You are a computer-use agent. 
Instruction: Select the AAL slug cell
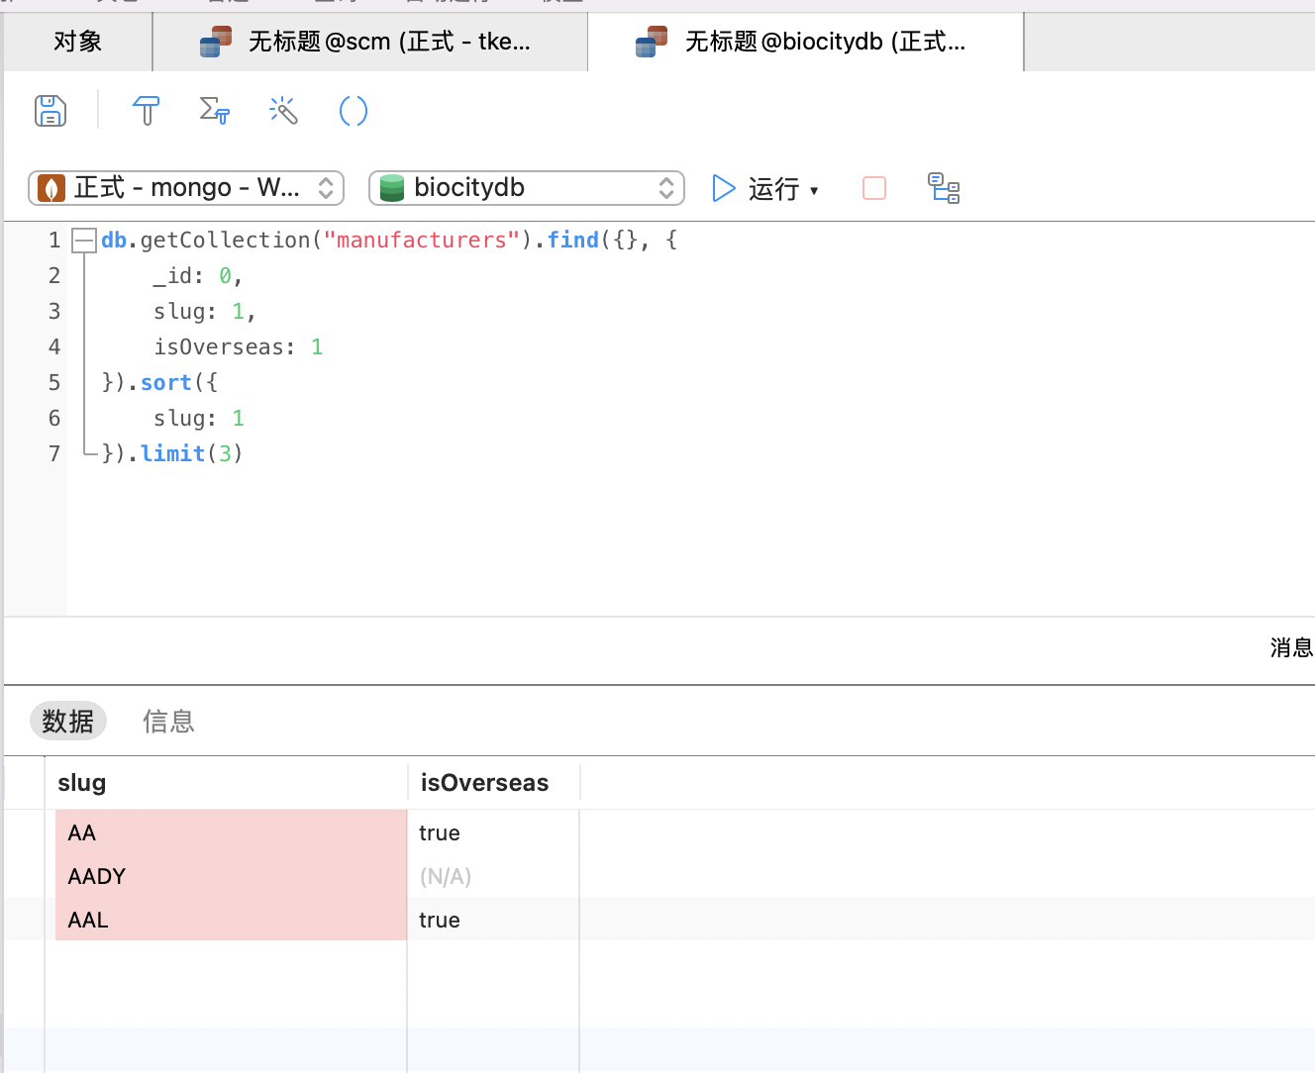tap(231, 920)
